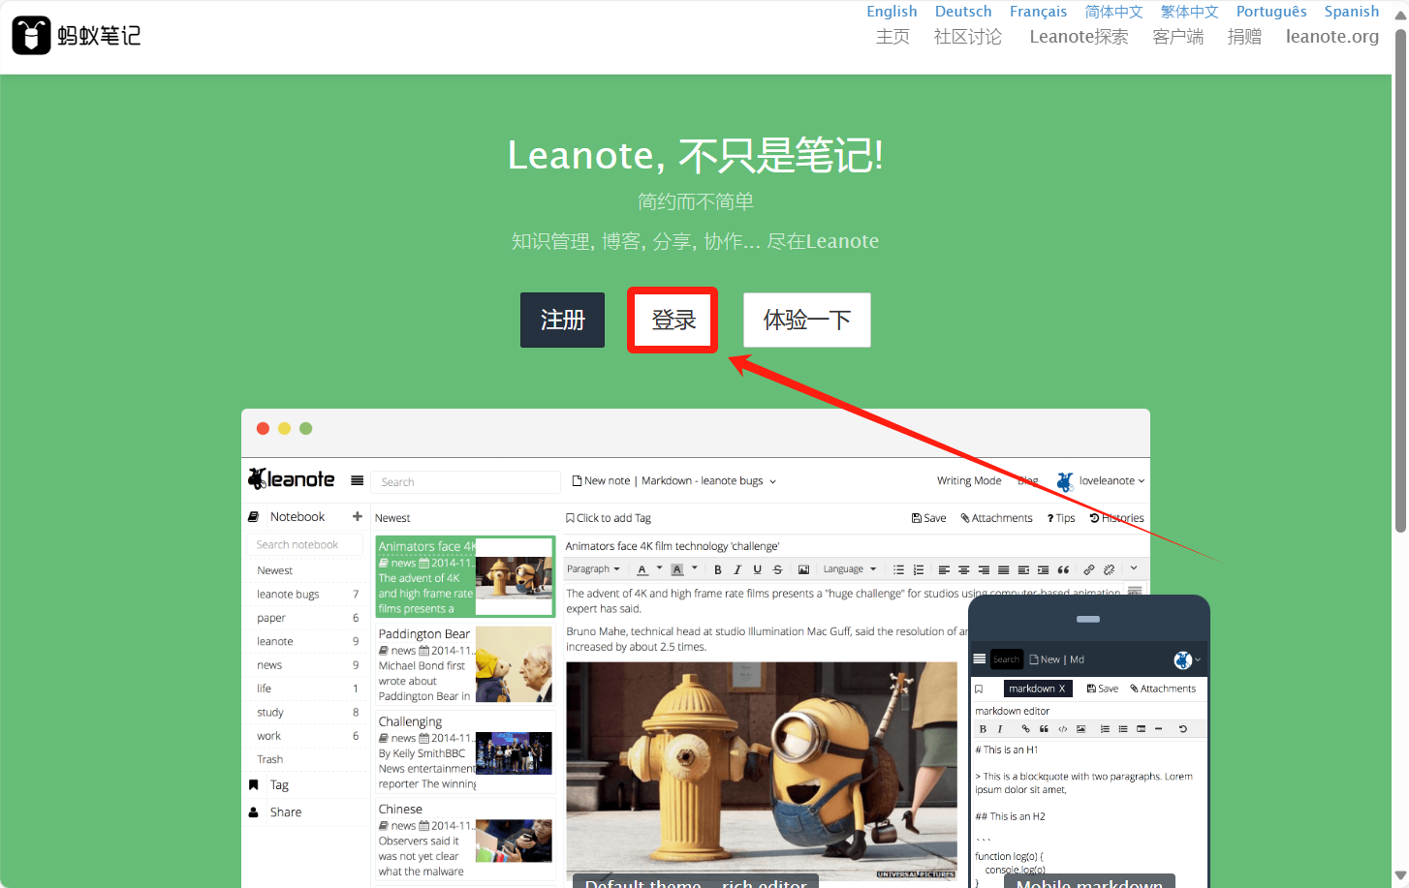Click the Bold icon in the editor toolbar

coord(717,569)
